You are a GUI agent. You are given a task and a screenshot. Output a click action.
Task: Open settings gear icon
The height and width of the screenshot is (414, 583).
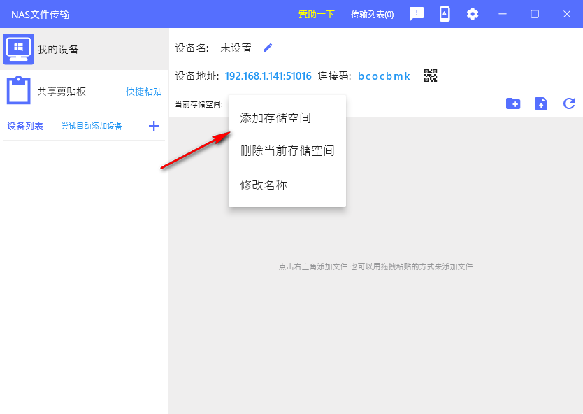[x=473, y=14]
